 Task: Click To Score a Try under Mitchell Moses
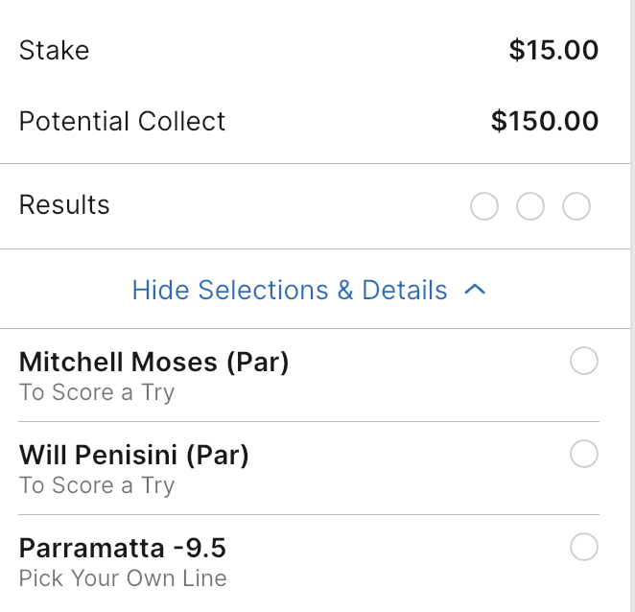tap(97, 392)
